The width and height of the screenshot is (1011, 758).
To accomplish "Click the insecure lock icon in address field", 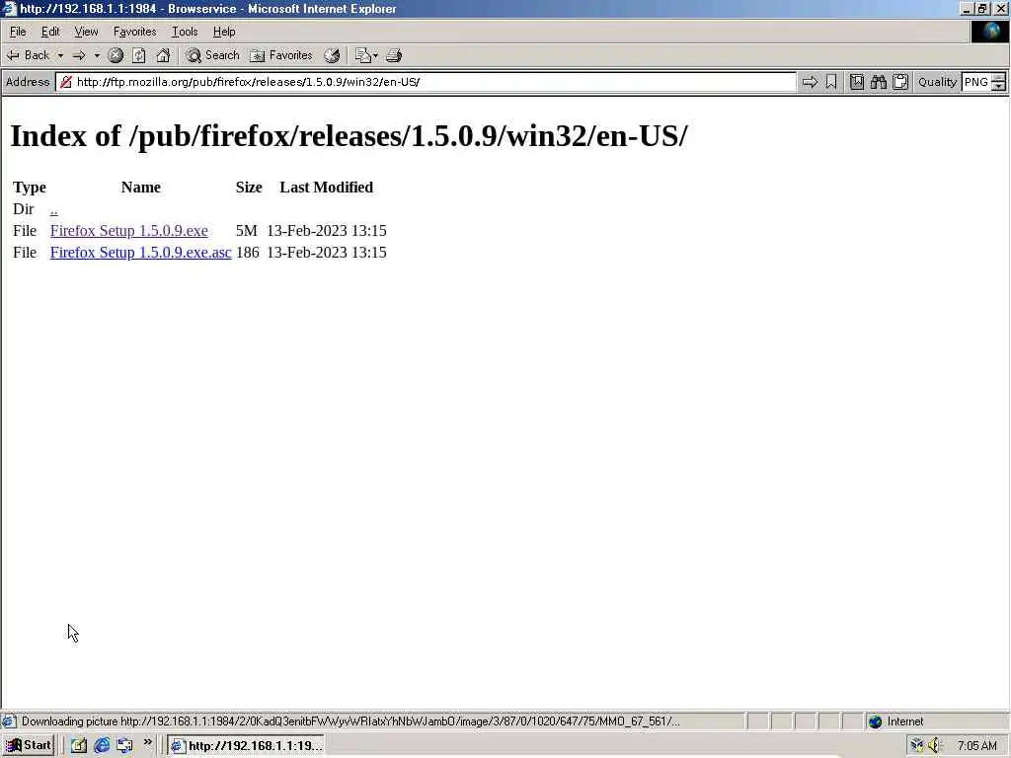I will pos(66,82).
